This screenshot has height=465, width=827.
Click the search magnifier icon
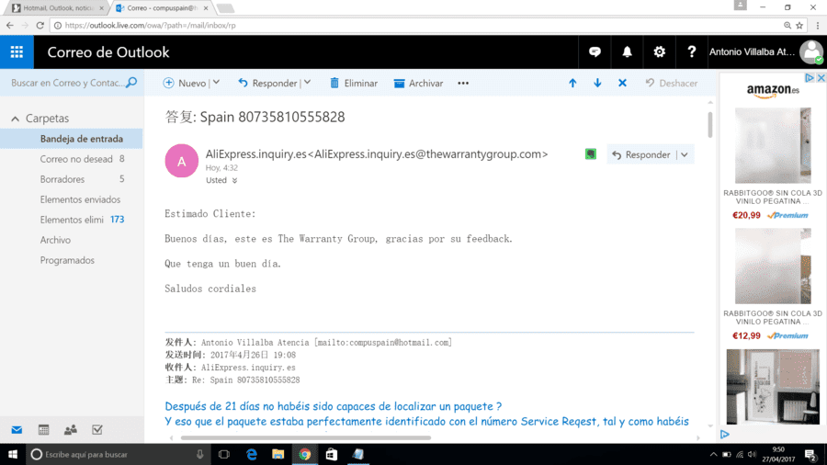click(131, 83)
